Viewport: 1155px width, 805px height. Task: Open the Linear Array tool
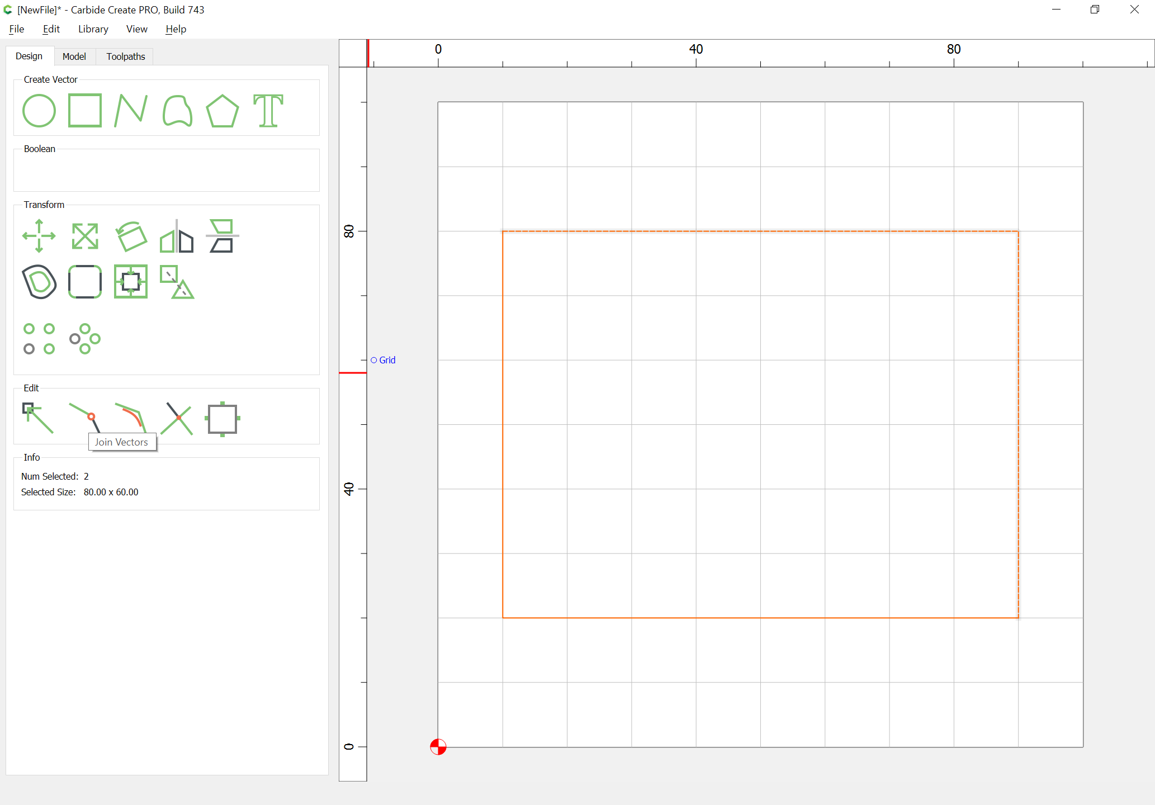[39, 339]
